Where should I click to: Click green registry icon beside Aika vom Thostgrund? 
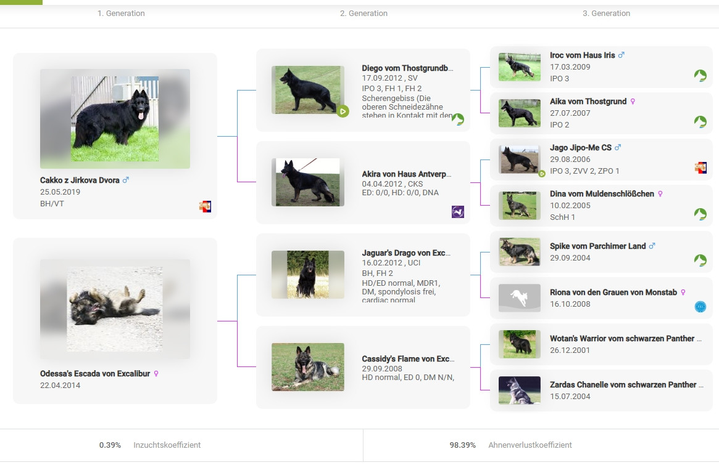(700, 122)
